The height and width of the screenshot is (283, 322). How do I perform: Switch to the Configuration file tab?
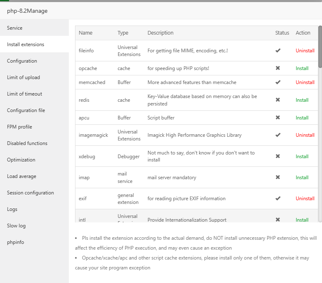tap(26, 110)
